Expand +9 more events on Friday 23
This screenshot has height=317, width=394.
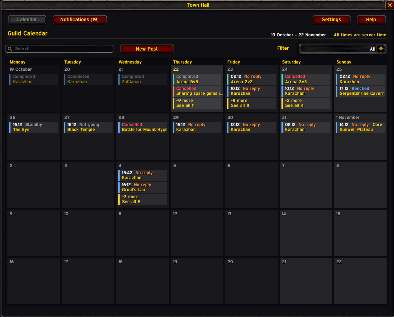coord(251,103)
